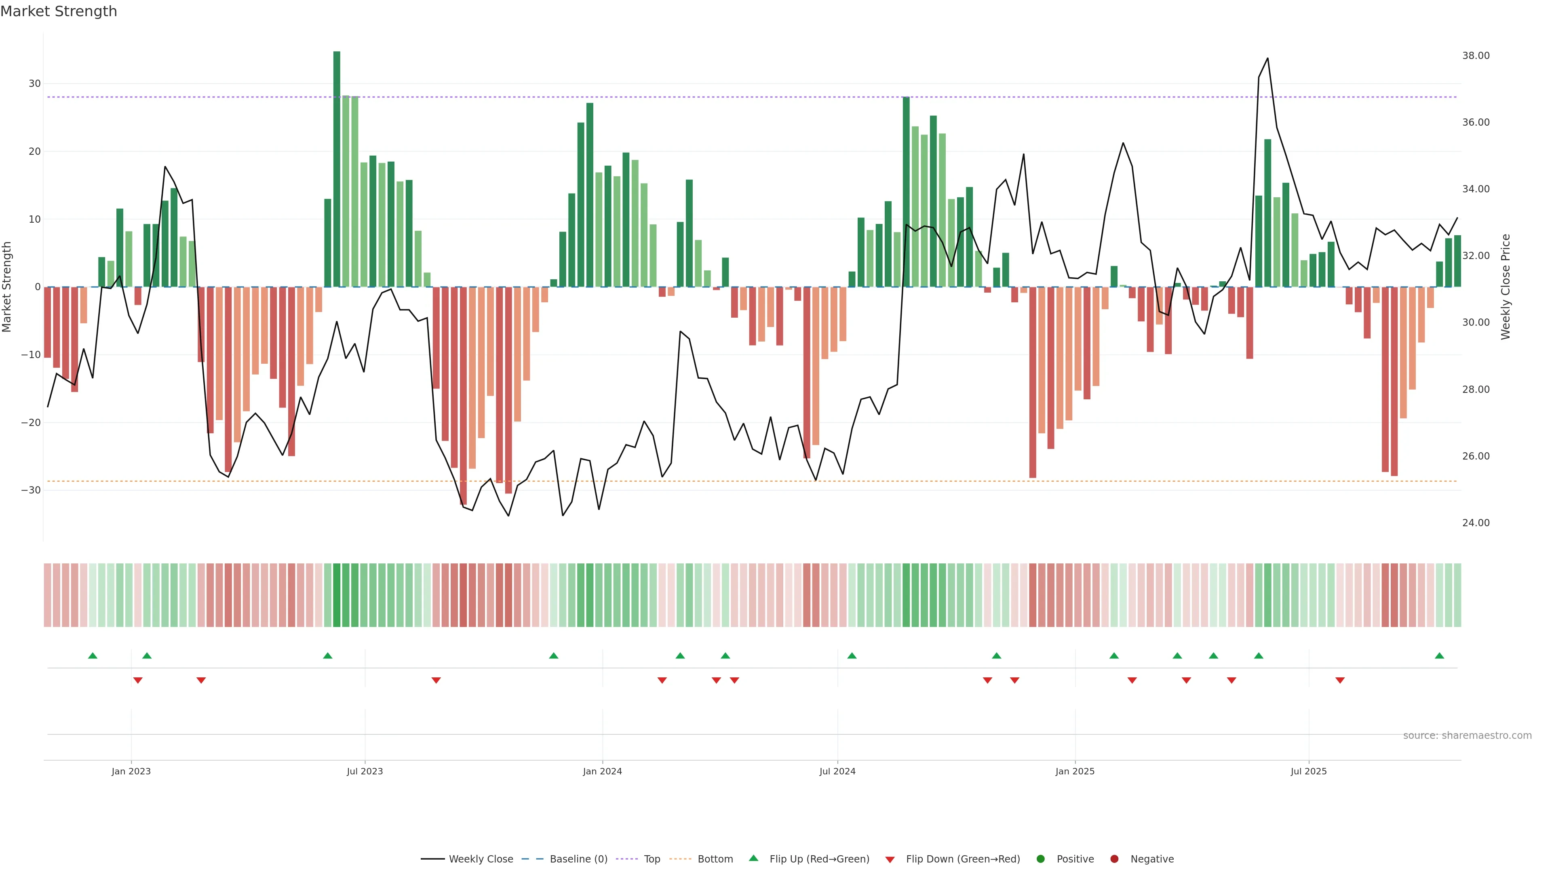The image size is (1552, 873).
Task: Click the darkest green heatmap strip cell
Action: (x=337, y=595)
